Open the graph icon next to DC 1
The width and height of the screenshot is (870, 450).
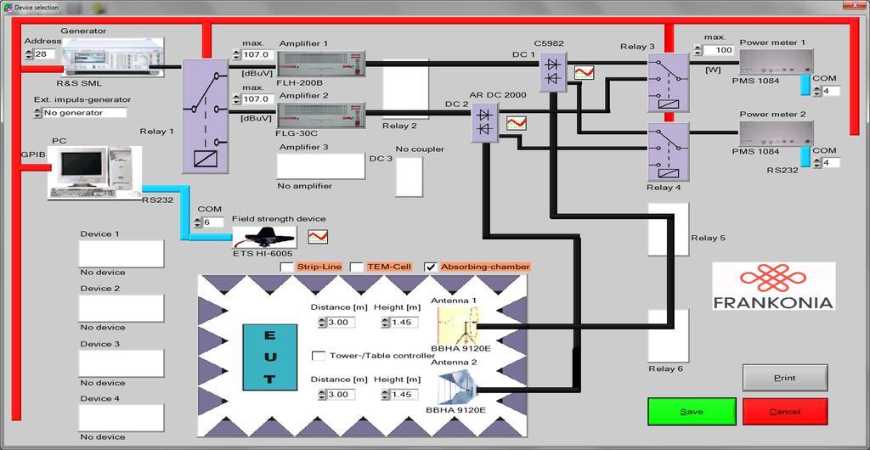[x=585, y=72]
